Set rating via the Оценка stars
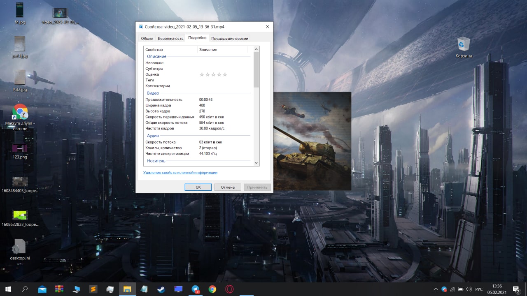Image resolution: width=527 pixels, height=296 pixels. coord(213,74)
